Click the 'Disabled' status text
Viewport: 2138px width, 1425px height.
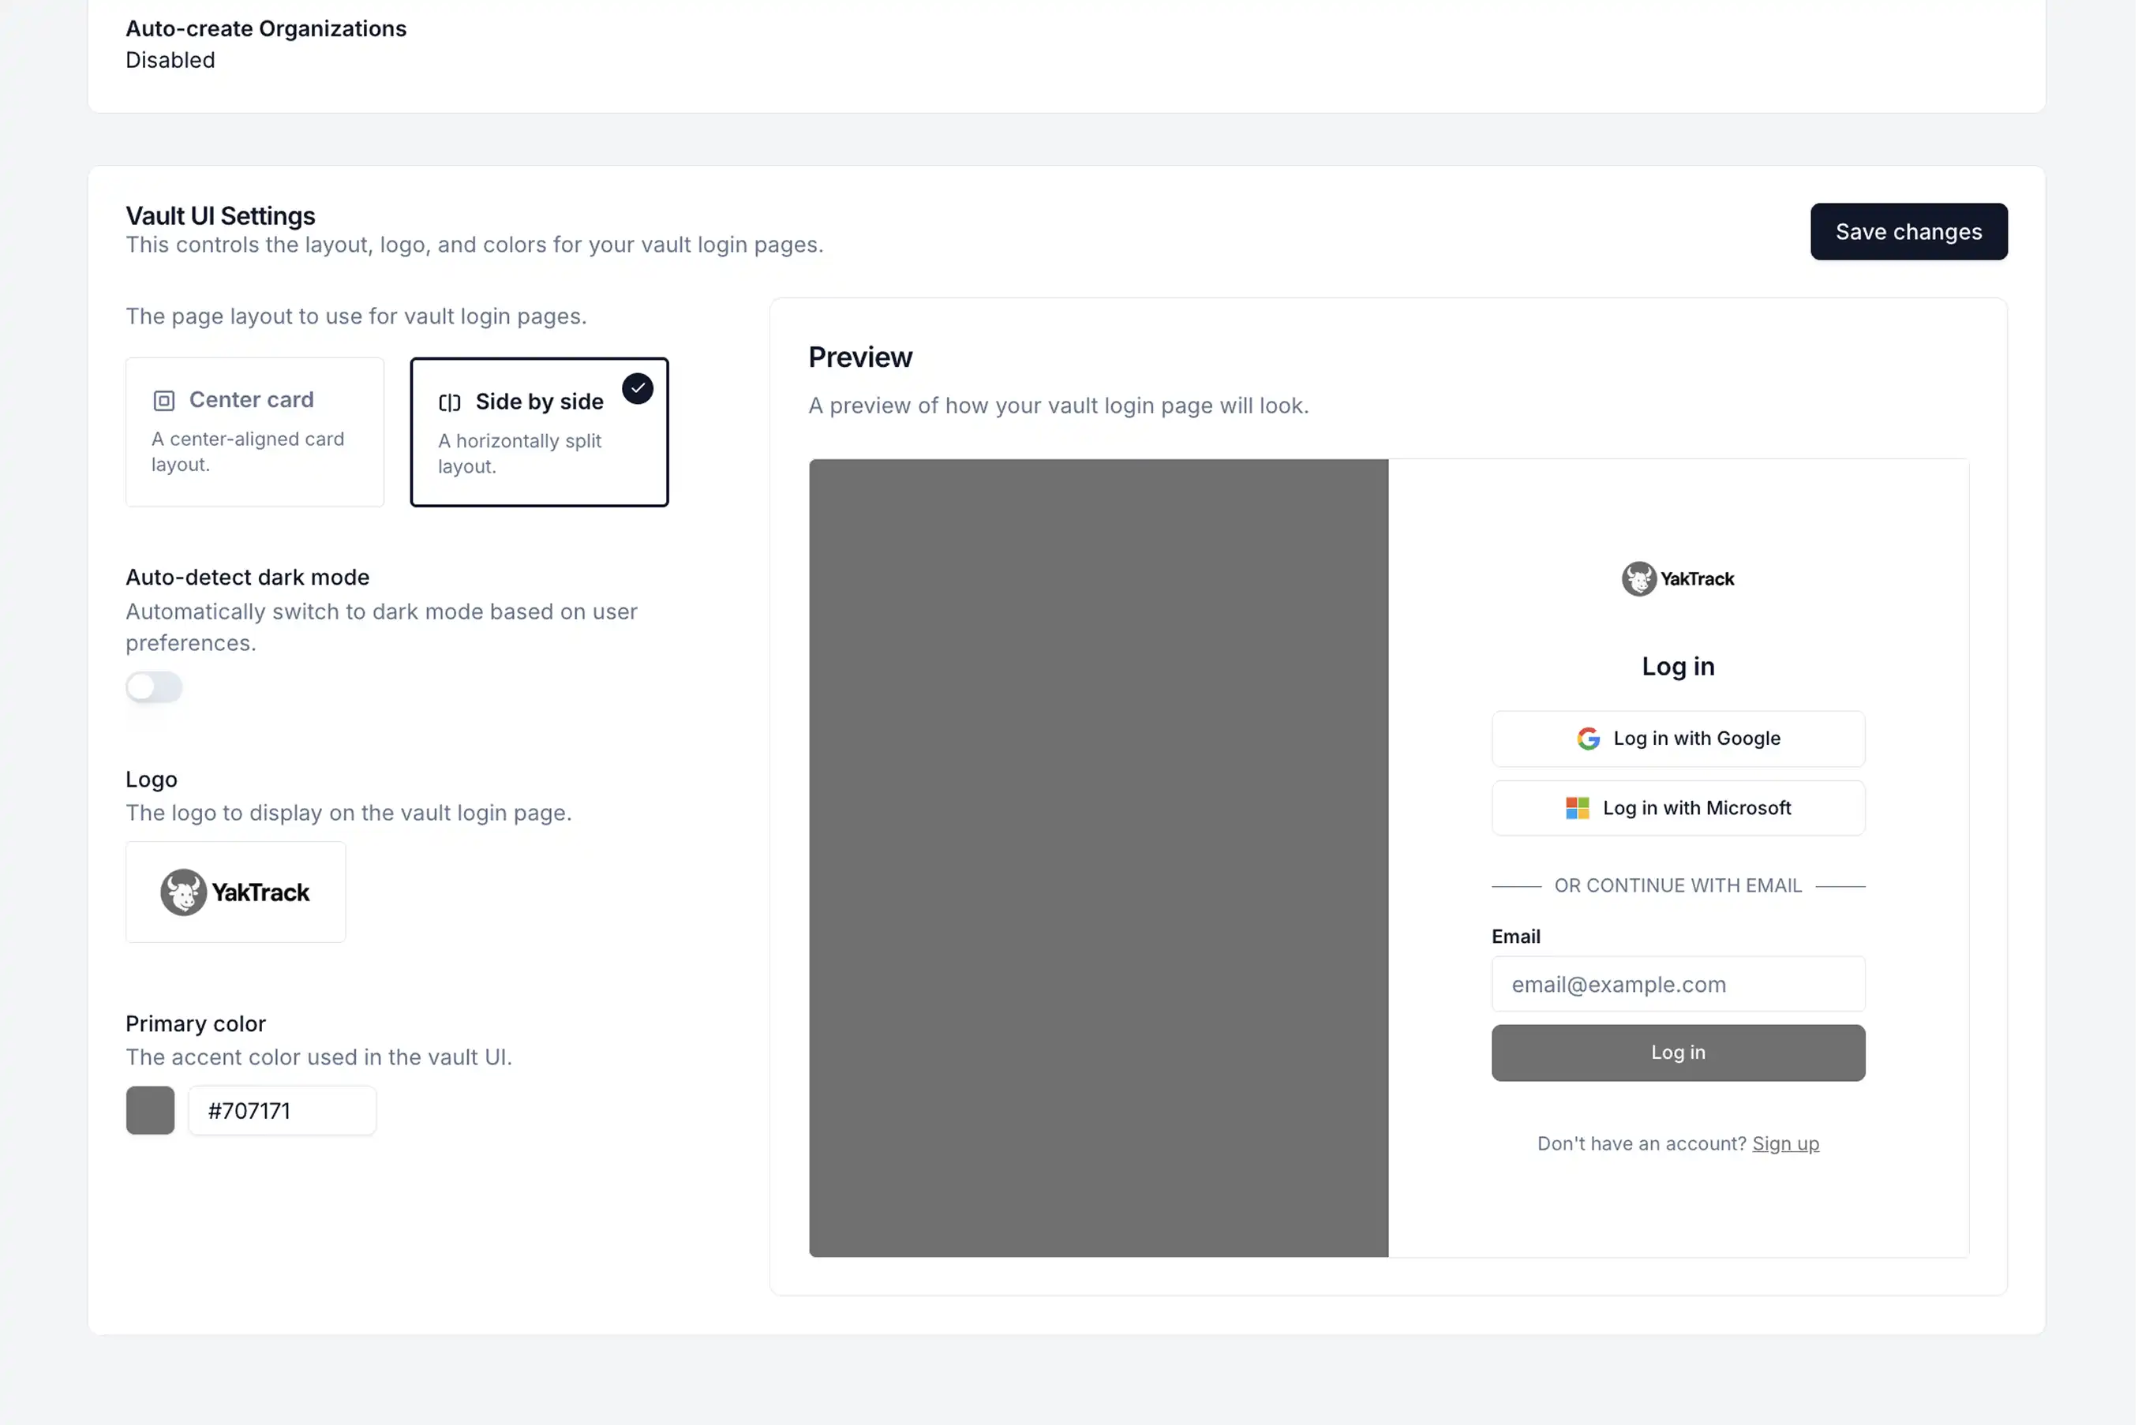[x=170, y=60]
